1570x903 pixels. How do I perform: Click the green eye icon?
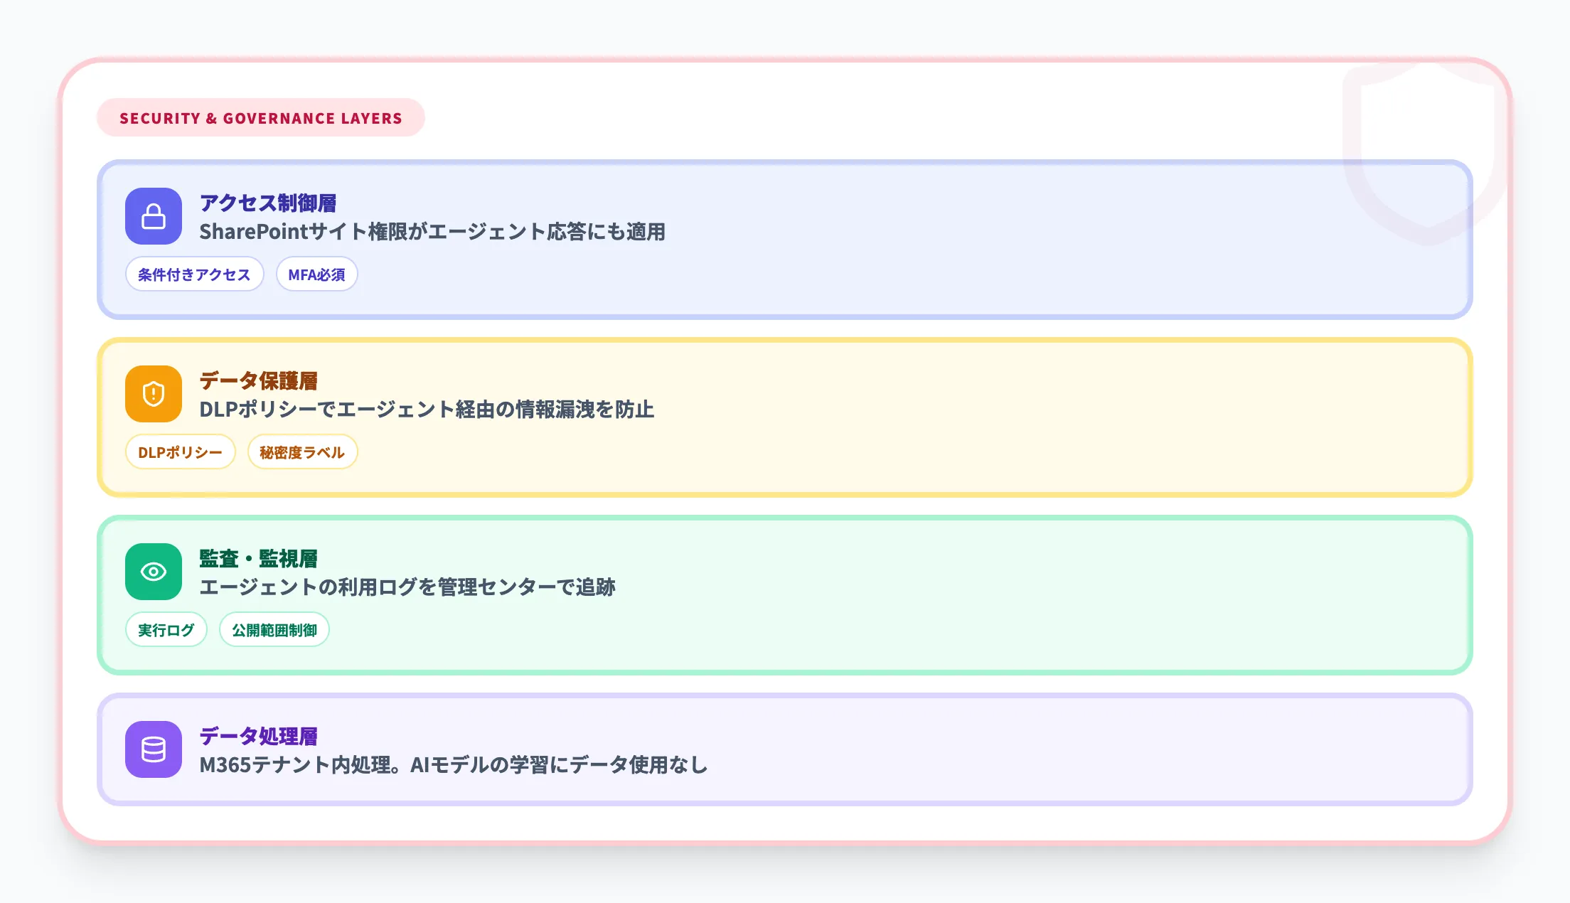pos(154,572)
